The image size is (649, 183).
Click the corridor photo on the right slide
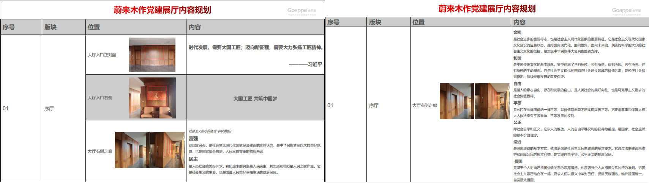coord(474,101)
